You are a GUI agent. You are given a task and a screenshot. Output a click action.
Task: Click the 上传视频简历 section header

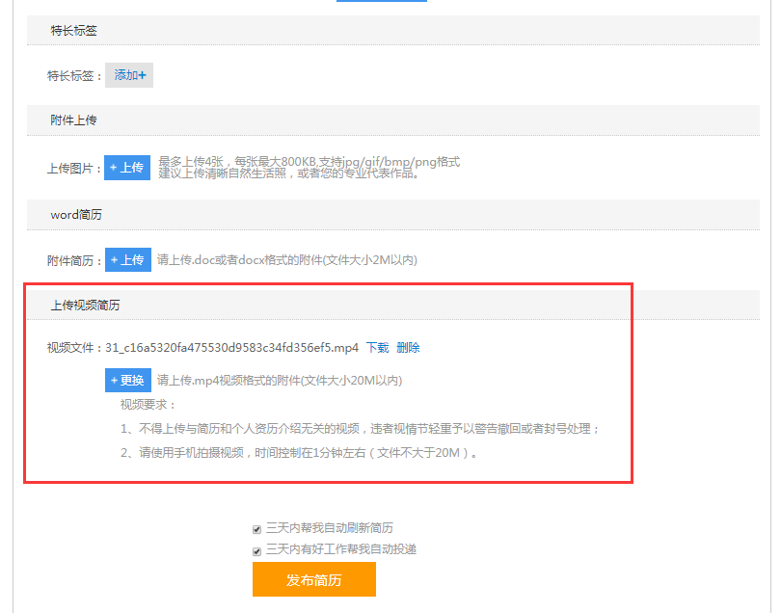(x=85, y=306)
